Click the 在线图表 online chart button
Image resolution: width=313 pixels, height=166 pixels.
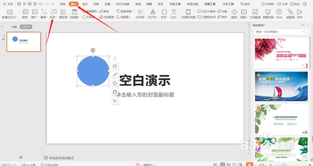(106, 17)
